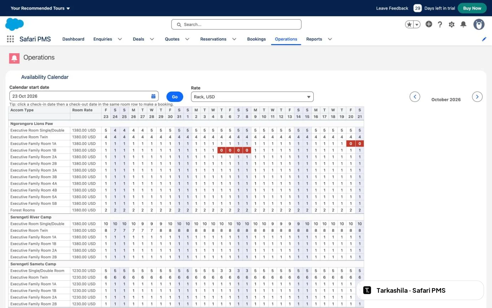Open the Setup gear icon

(x=451, y=24)
